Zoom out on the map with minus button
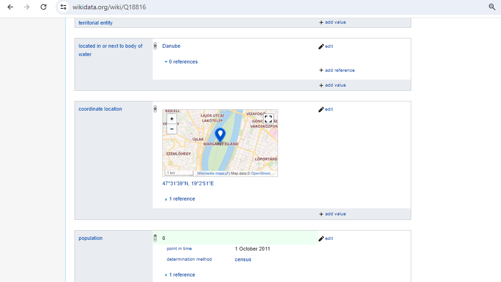This screenshot has width=501, height=282. [x=172, y=129]
